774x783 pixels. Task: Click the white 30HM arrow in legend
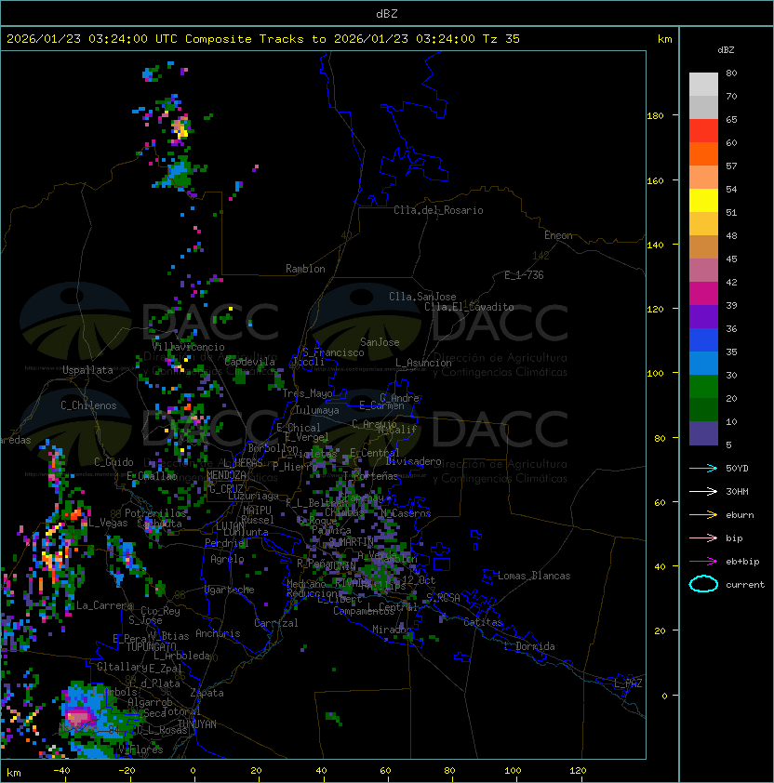click(703, 491)
